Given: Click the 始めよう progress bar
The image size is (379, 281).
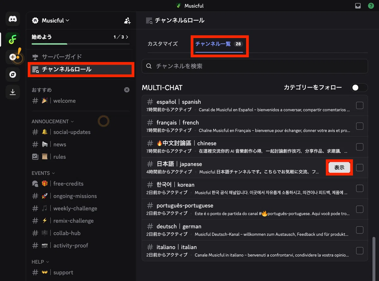Looking at the screenshot, I should 81,44.
